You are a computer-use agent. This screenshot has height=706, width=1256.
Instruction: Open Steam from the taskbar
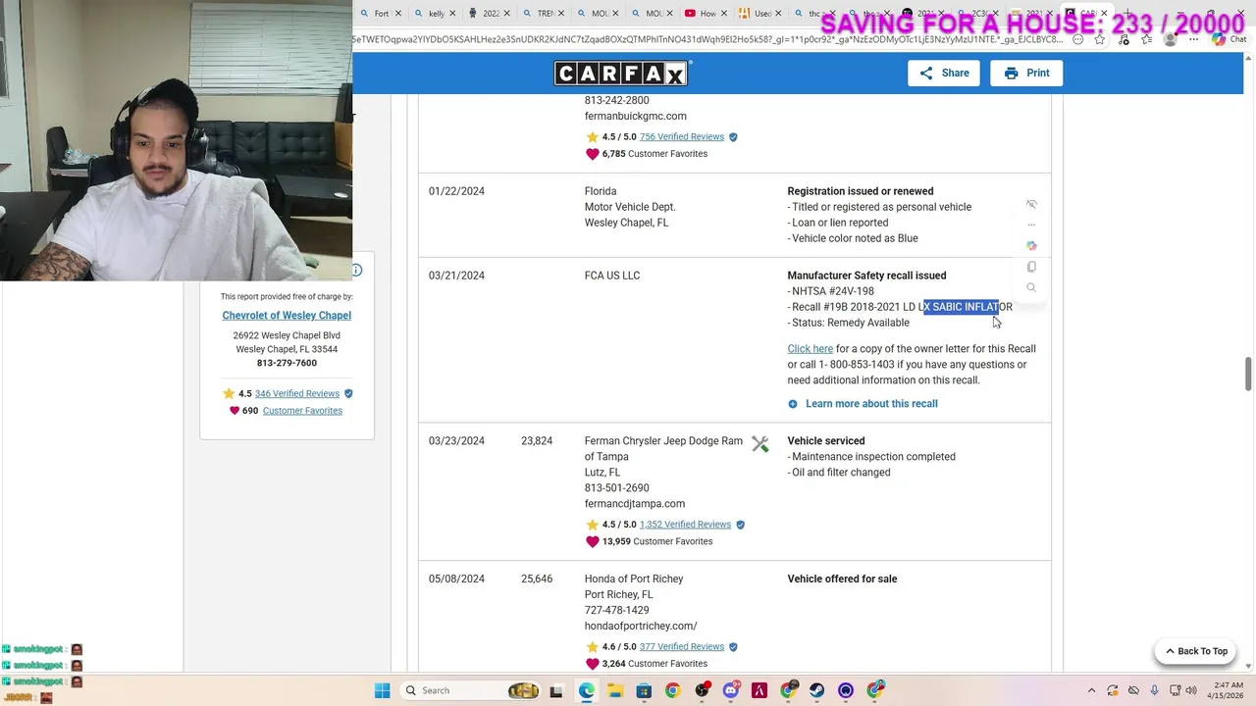[816, 690]
